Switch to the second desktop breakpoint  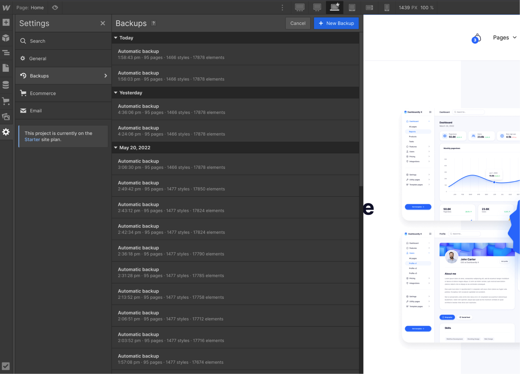(x=317, y=7)
